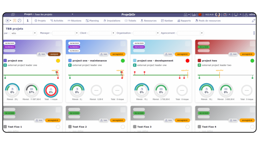The width and height of the screenshot is (259, 145).
Task: Click 'enregistré' status on project one - maintenance
Action: pyautogui.click(x=117, y=54)
